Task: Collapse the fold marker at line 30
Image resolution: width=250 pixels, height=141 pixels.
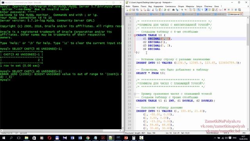Action: click(135, 94)
